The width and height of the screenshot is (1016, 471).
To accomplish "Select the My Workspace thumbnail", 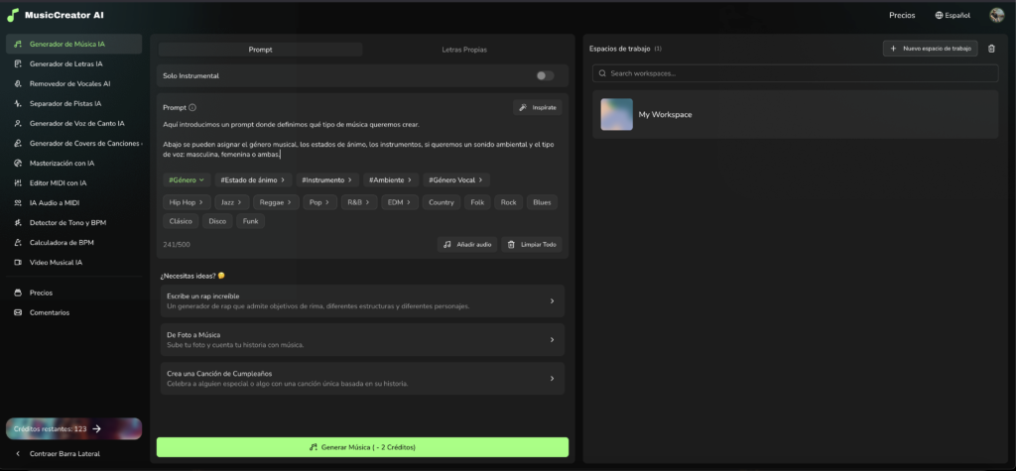I will 616,115.
